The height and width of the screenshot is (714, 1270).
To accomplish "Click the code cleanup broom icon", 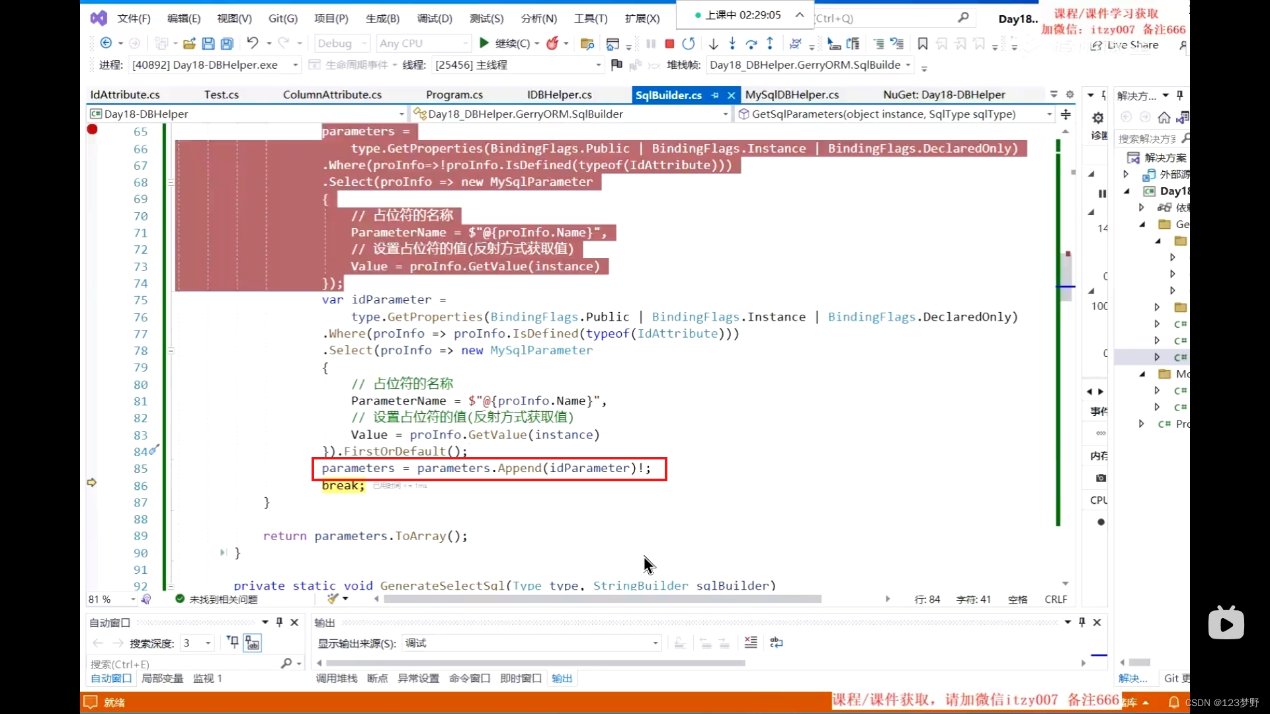I will [333, 599].
